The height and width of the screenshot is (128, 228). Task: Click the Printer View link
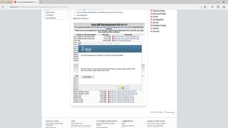click(x=171, y=112)
